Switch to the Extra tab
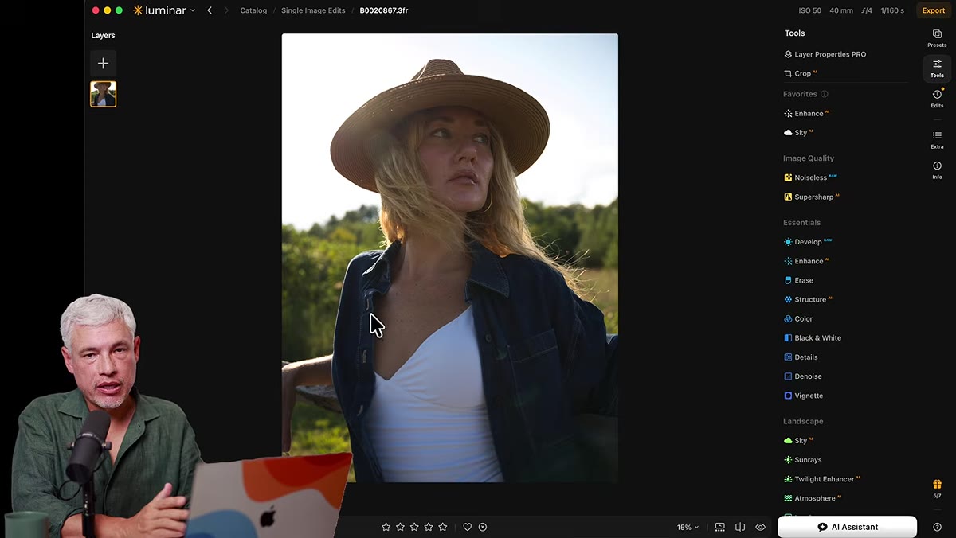This screenshot has width=956, height=538. coord(937,139)
